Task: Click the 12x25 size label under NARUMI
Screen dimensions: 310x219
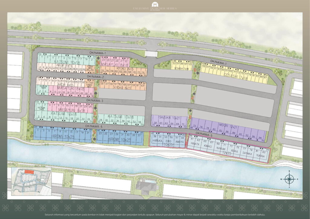Action: pos(226,153)
